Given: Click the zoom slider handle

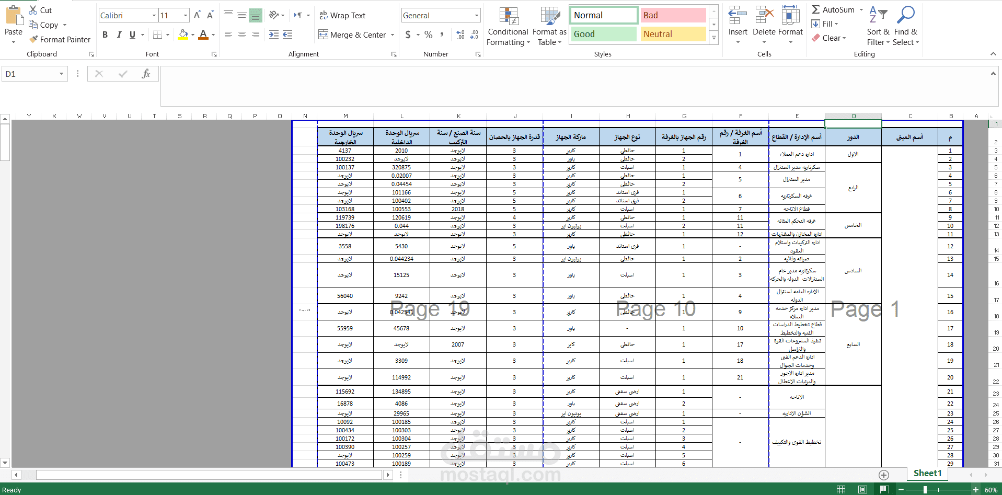Looking at the screenshot, I should click(x=925, y=490).
